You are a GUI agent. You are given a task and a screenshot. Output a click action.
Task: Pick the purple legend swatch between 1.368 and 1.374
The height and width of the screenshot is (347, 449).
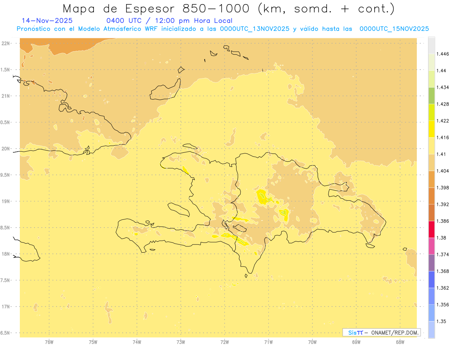click(x=431, y=263)
